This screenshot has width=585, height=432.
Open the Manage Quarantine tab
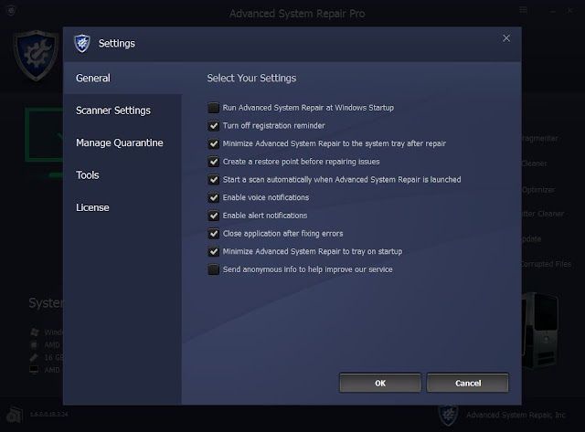(x=122, y=142)
